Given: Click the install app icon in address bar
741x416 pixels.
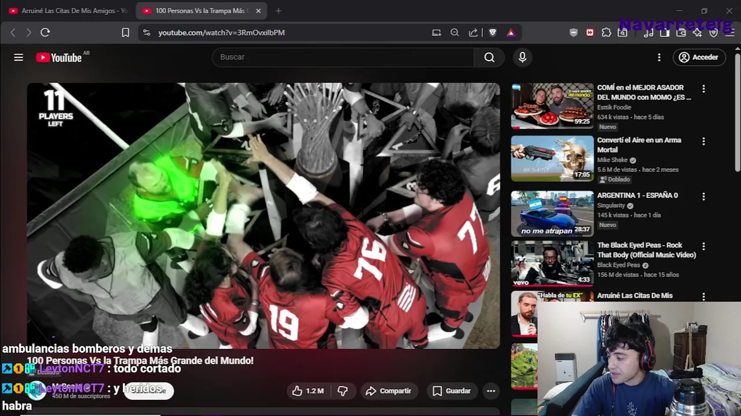Looking at the screenshot, I should (x=436, y=33).
